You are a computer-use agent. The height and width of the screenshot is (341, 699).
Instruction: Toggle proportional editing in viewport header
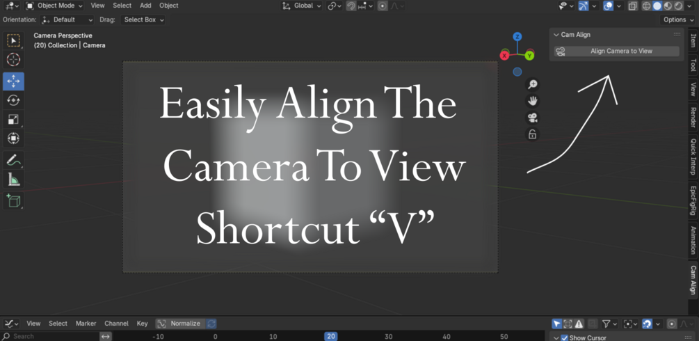click(x=383, y=6)
